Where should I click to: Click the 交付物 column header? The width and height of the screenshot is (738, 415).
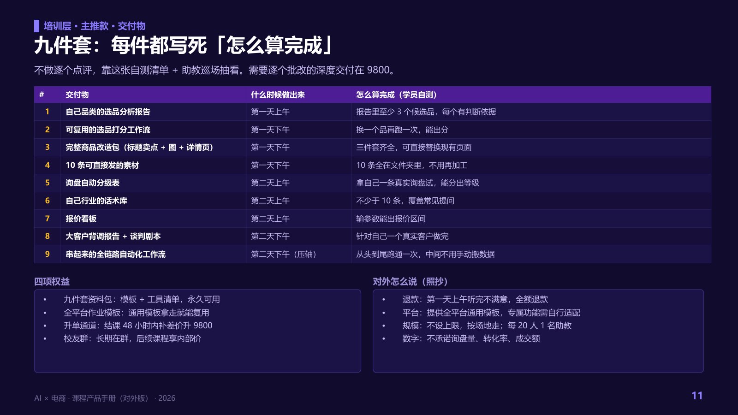pos(77,95)
